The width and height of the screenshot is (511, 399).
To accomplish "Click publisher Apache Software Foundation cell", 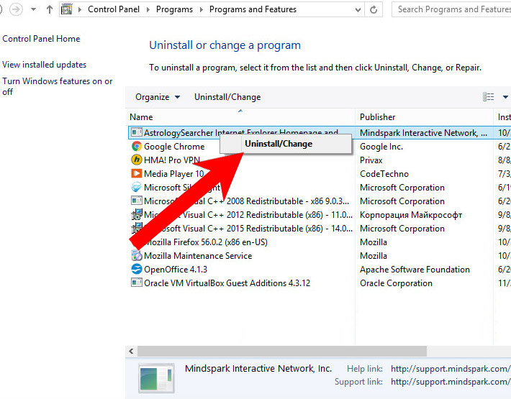I will point(415,270).
